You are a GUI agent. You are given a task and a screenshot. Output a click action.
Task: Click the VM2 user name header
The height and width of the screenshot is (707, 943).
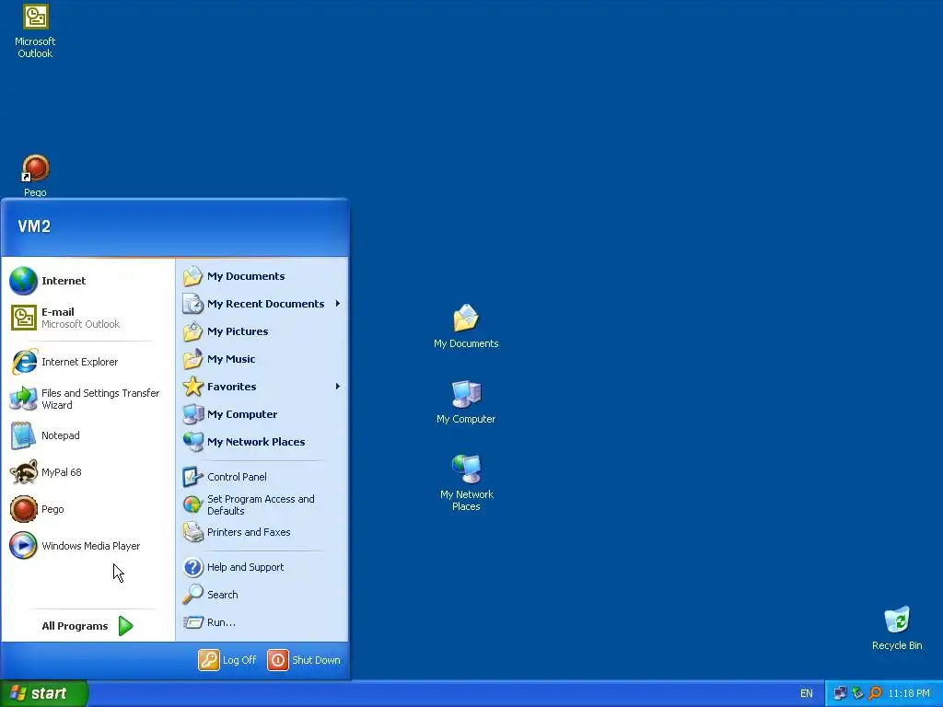pos(34,226)
